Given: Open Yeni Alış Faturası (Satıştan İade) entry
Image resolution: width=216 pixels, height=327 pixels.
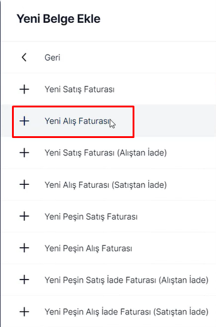Looking at the screenshot, I should click(106, 185).
